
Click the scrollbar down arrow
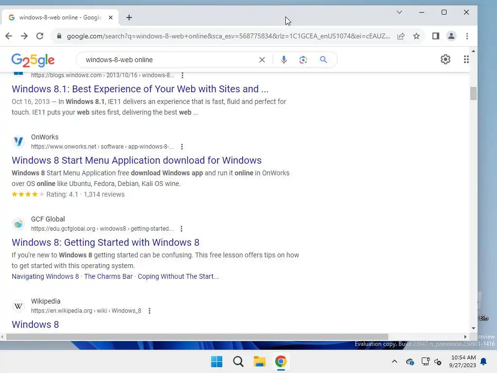click(x=473, y=328)
